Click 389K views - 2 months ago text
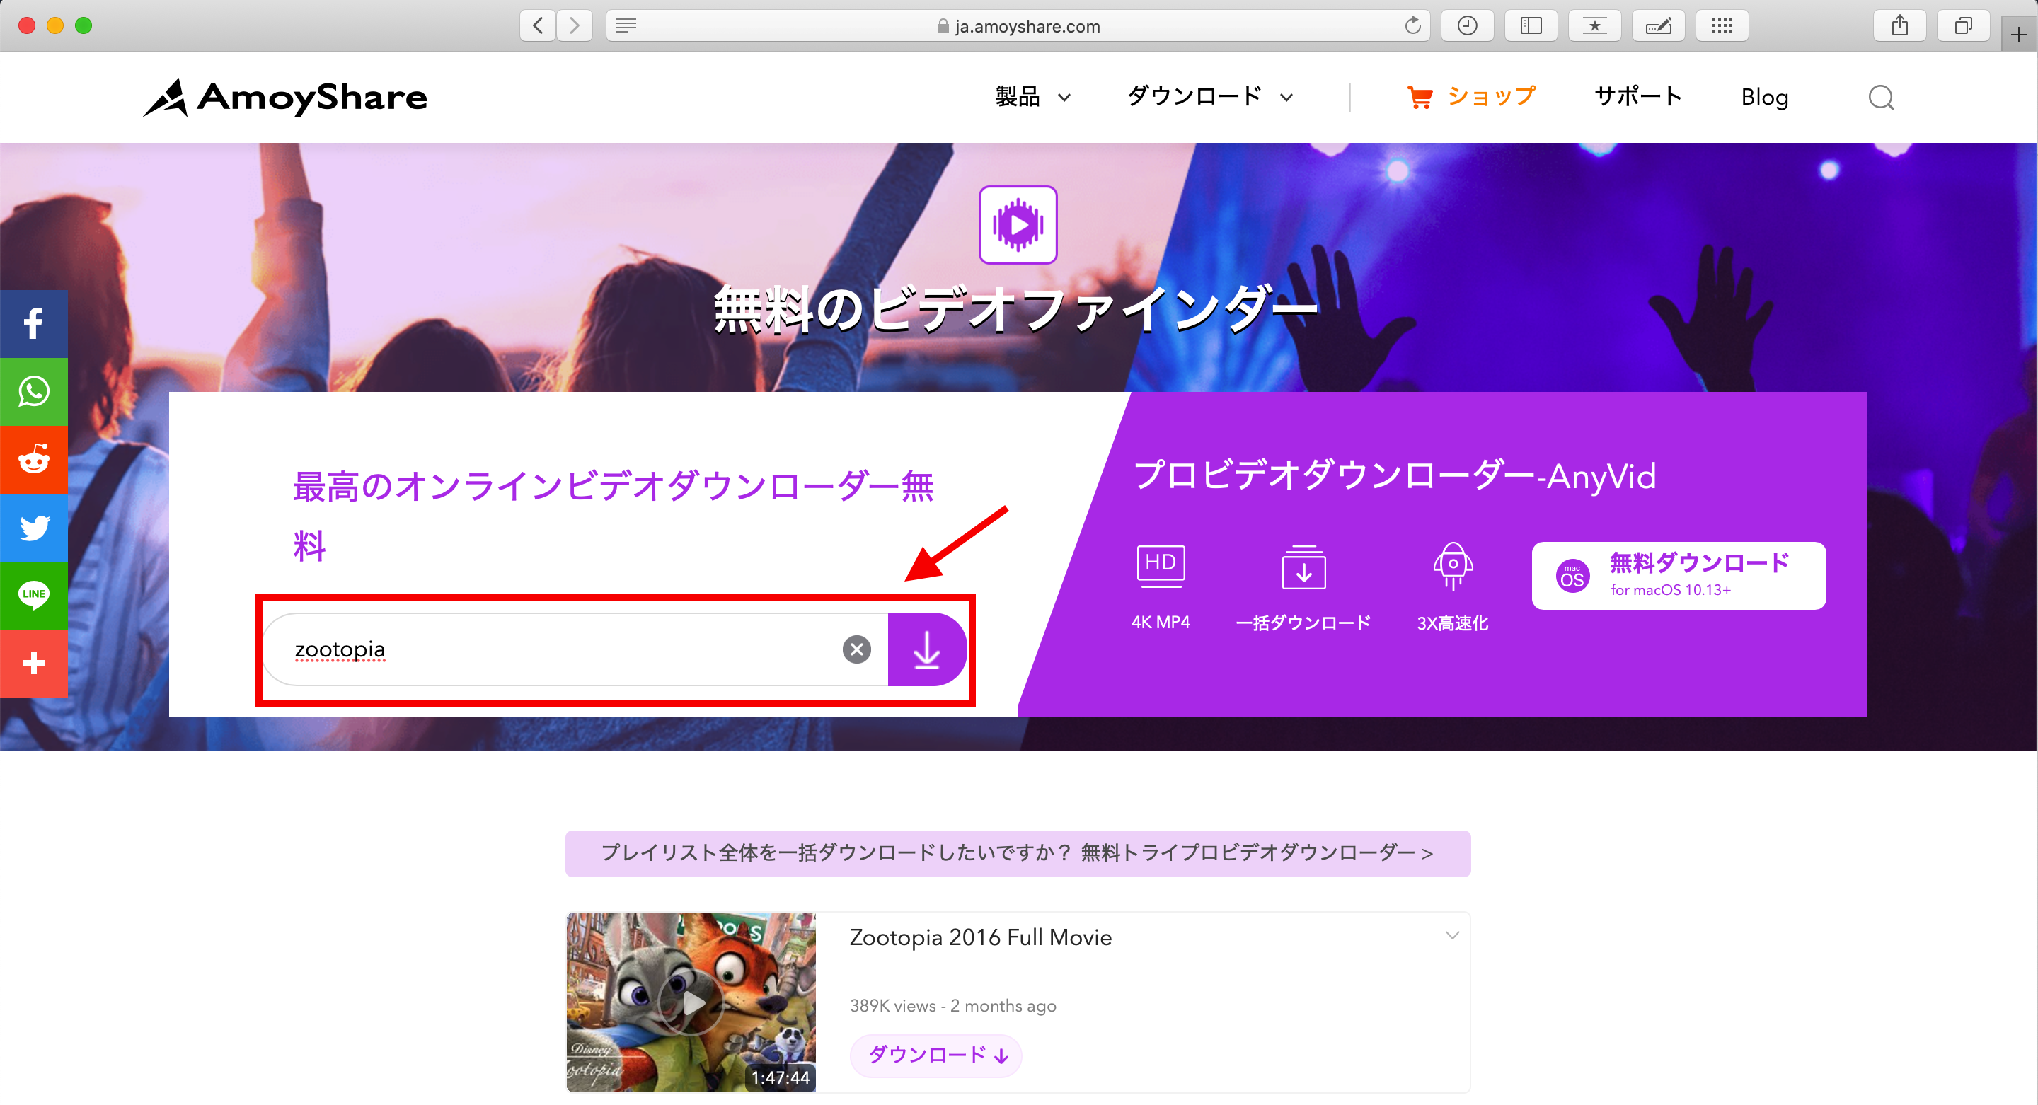2038x1105 pixels. coord(952,1006)
